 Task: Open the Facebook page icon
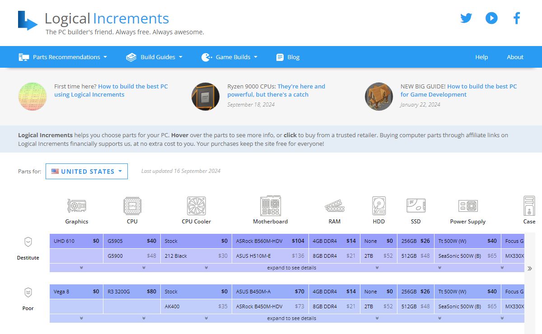point(517,18)
